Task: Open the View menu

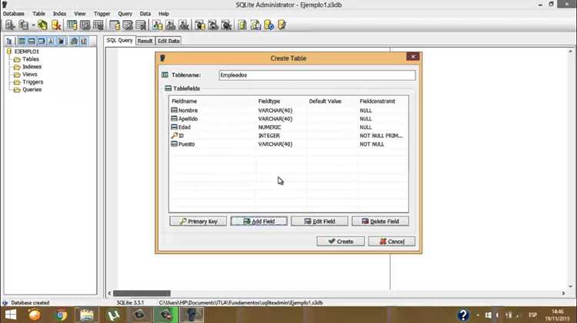Action: (80, 14)
